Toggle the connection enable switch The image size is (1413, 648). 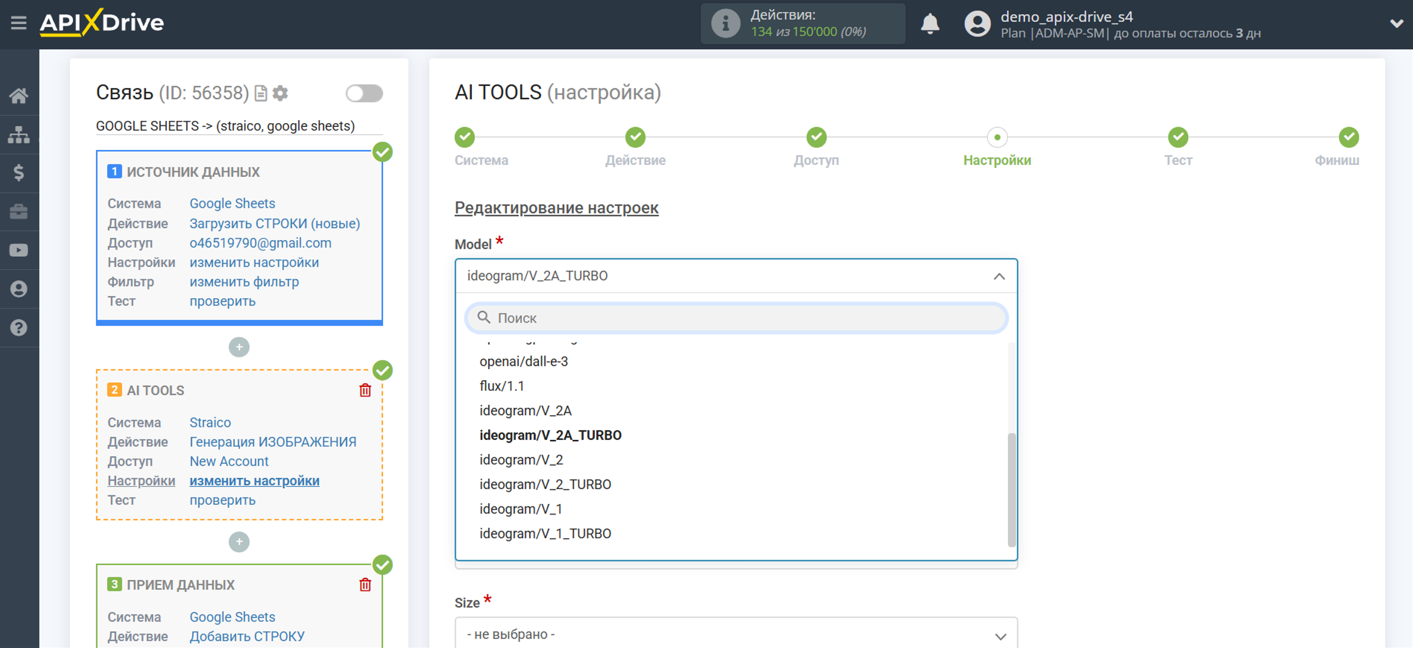[364, 93]
